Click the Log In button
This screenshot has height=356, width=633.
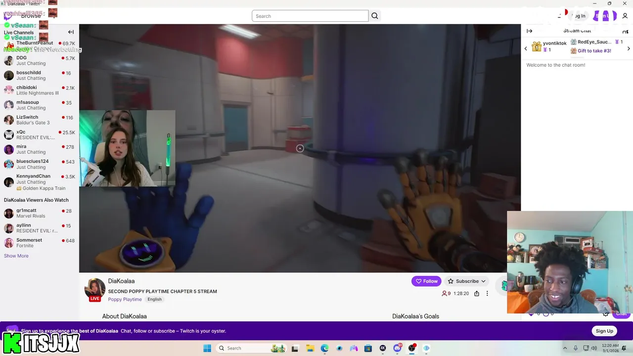[x=579, y=16]
